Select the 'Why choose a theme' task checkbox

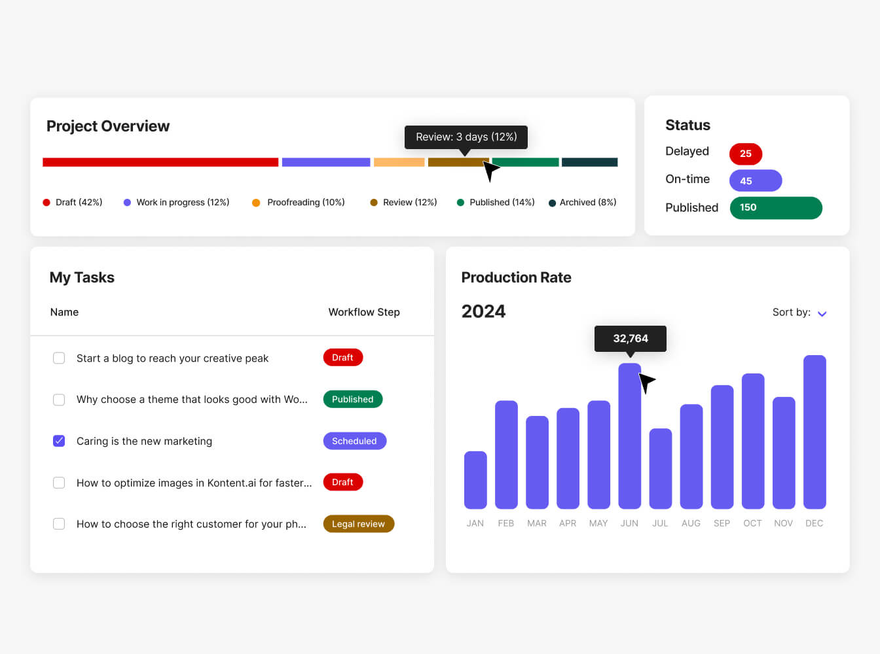pos(59,400)
